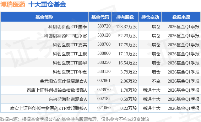This screenshot has width=201, height=122.
Task: Select the 持有股数 column header
Action: 125,17
